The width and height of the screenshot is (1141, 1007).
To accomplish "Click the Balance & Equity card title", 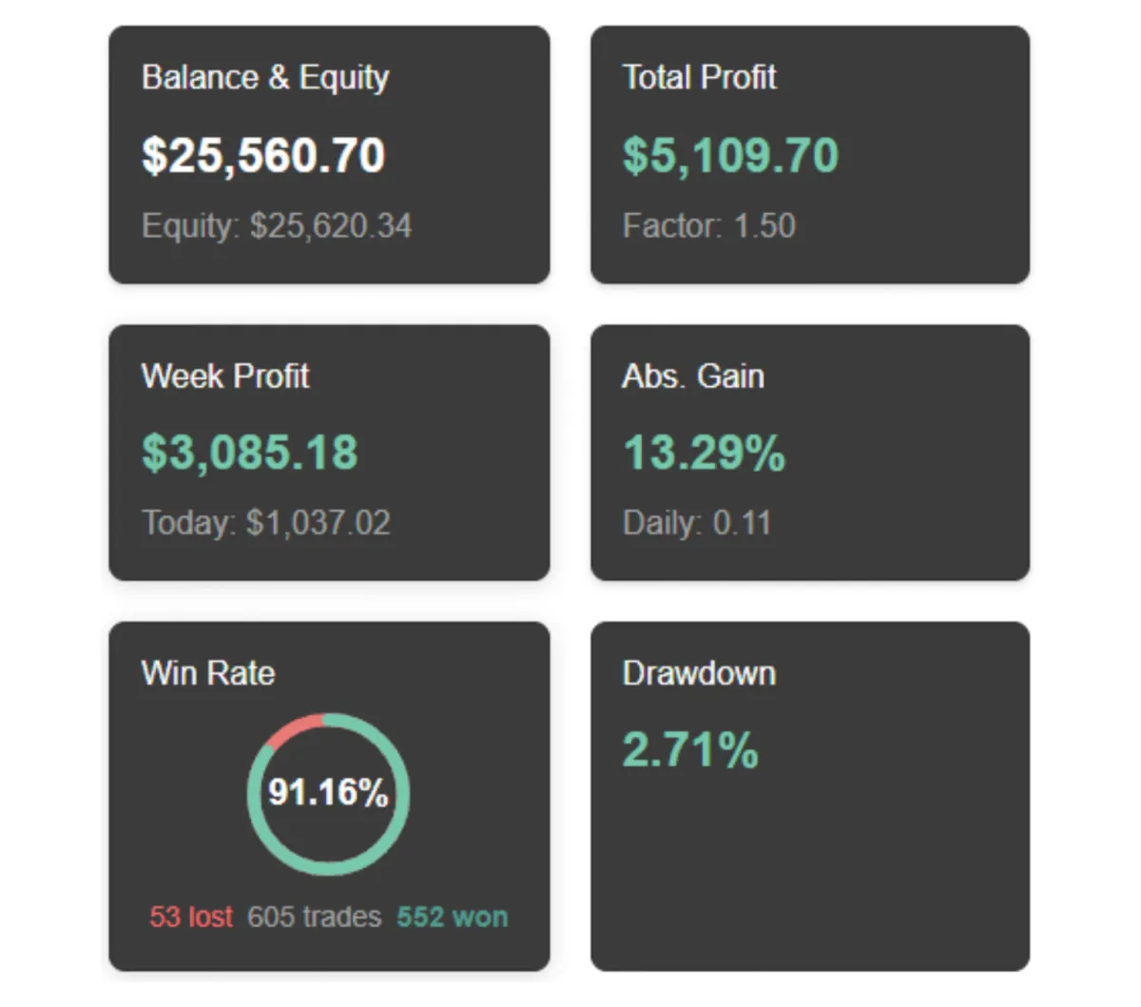I will tap(265, 78).
